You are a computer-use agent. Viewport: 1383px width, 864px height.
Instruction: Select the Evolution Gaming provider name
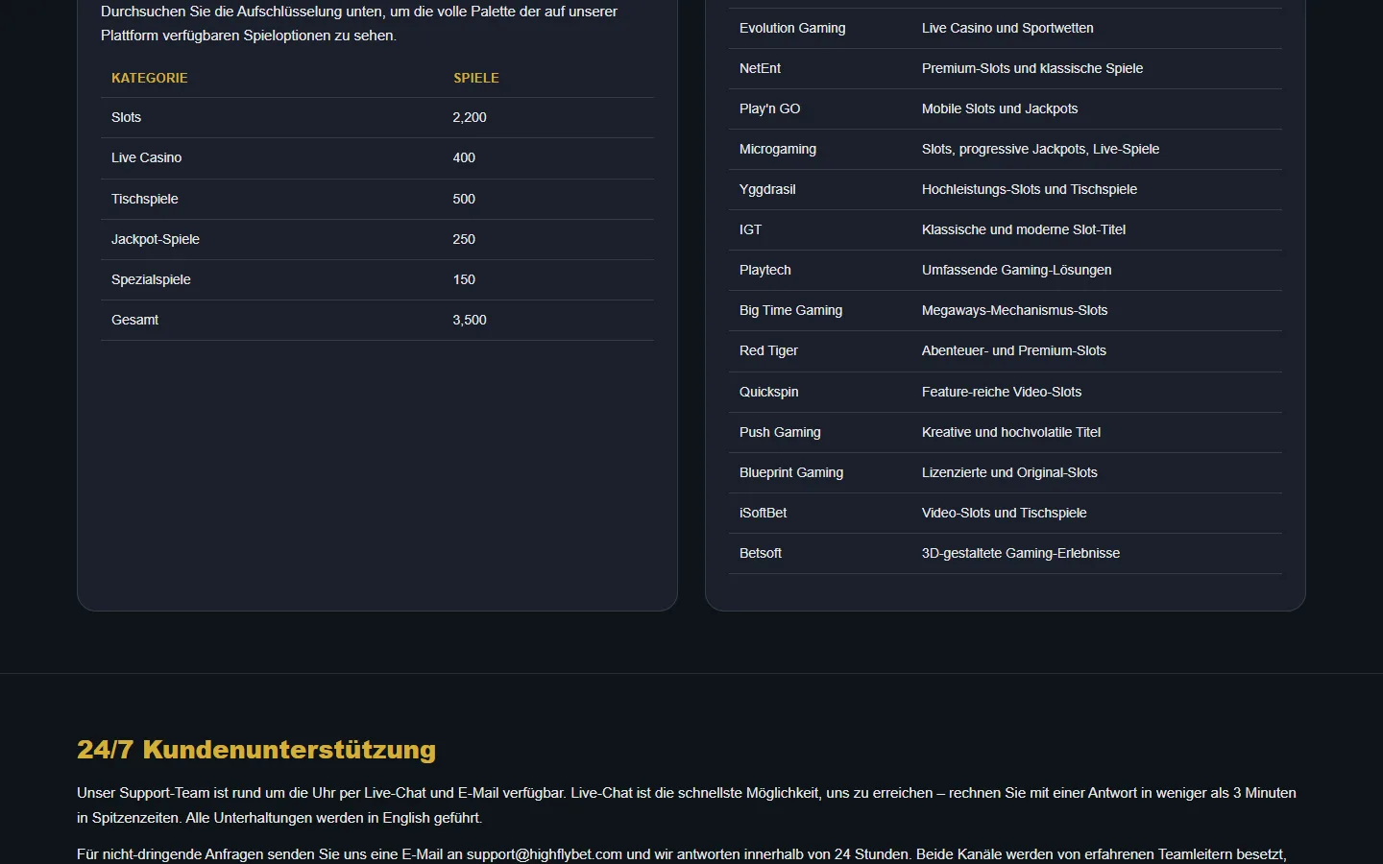point(792,28)
